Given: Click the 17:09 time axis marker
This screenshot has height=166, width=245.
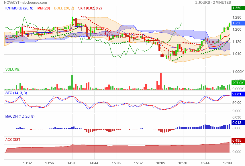Looking at the screenshot, I should coord(227,163).
